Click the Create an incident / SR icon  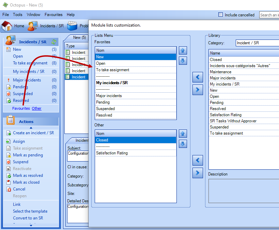click(9, 133)
